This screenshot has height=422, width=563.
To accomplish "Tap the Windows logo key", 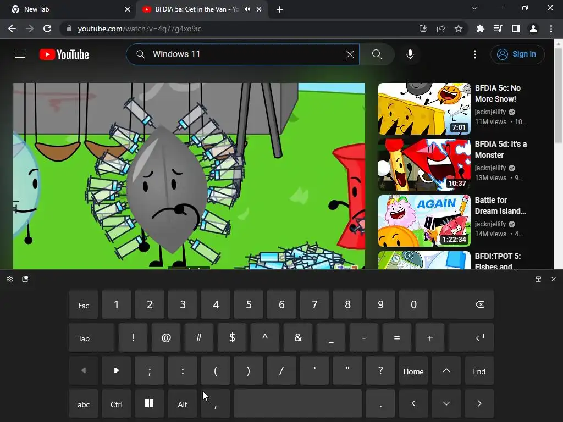I will pos(150,404).
